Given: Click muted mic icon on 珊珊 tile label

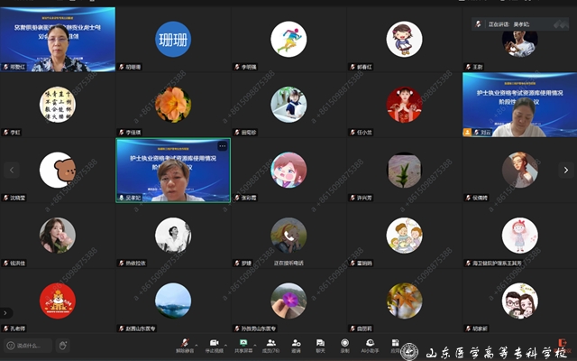Looking at the screenshot, I should (122, 67).
